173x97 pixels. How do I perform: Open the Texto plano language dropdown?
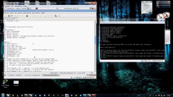54,73
